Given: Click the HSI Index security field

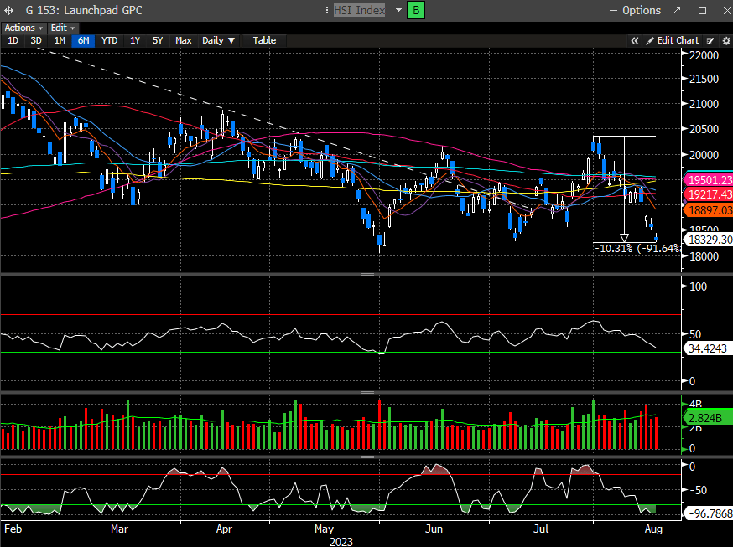Looking at the screenshot, I should coord(360,10).
